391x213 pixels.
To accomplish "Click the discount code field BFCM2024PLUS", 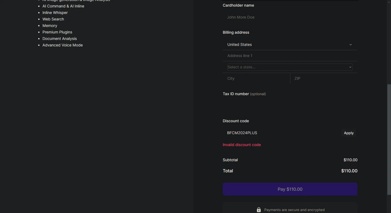I will pyautogui.click(x=282, y=133).
